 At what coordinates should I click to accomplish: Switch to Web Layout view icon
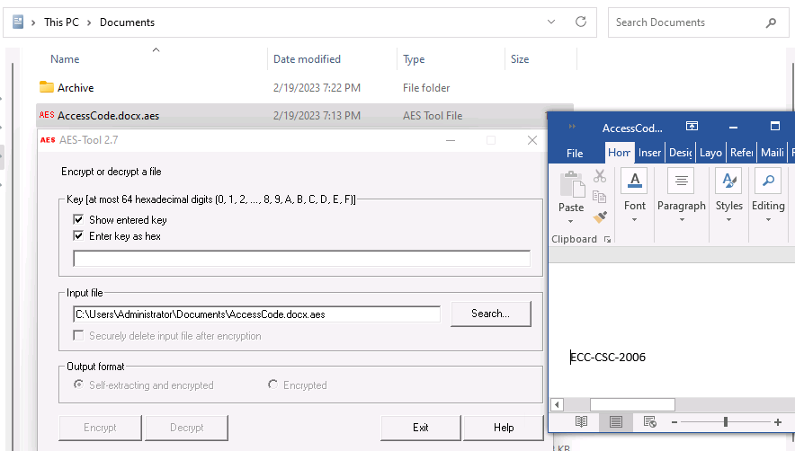coord(649,421)
